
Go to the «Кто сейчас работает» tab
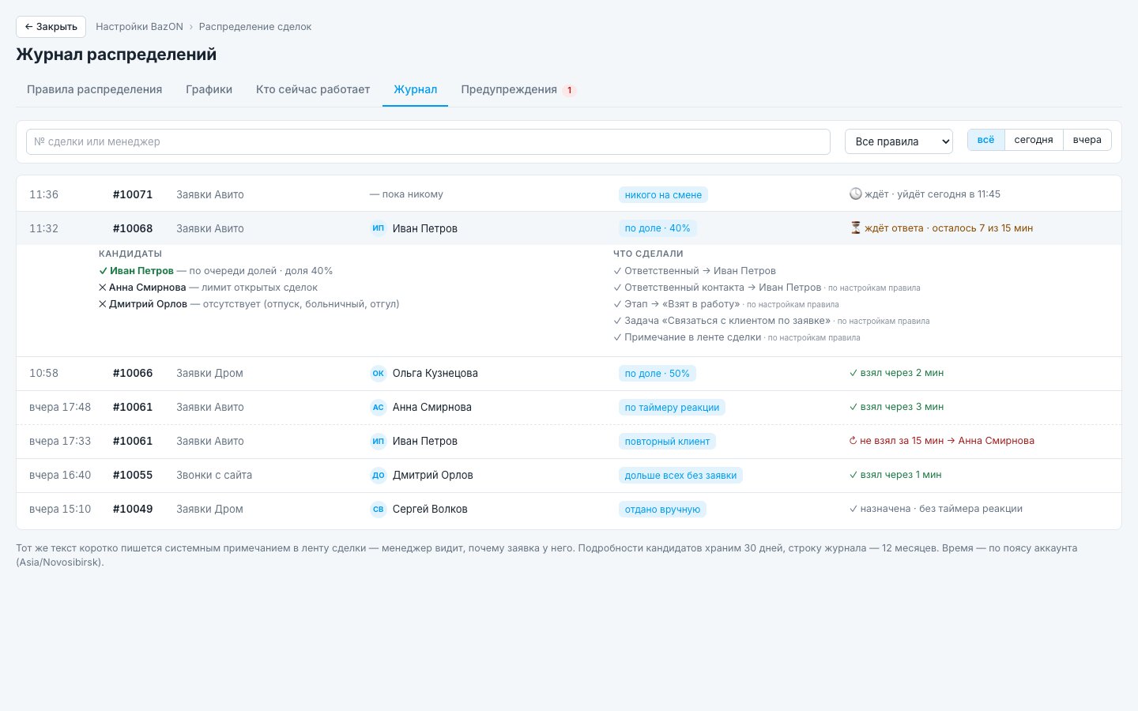click(313, 89)
